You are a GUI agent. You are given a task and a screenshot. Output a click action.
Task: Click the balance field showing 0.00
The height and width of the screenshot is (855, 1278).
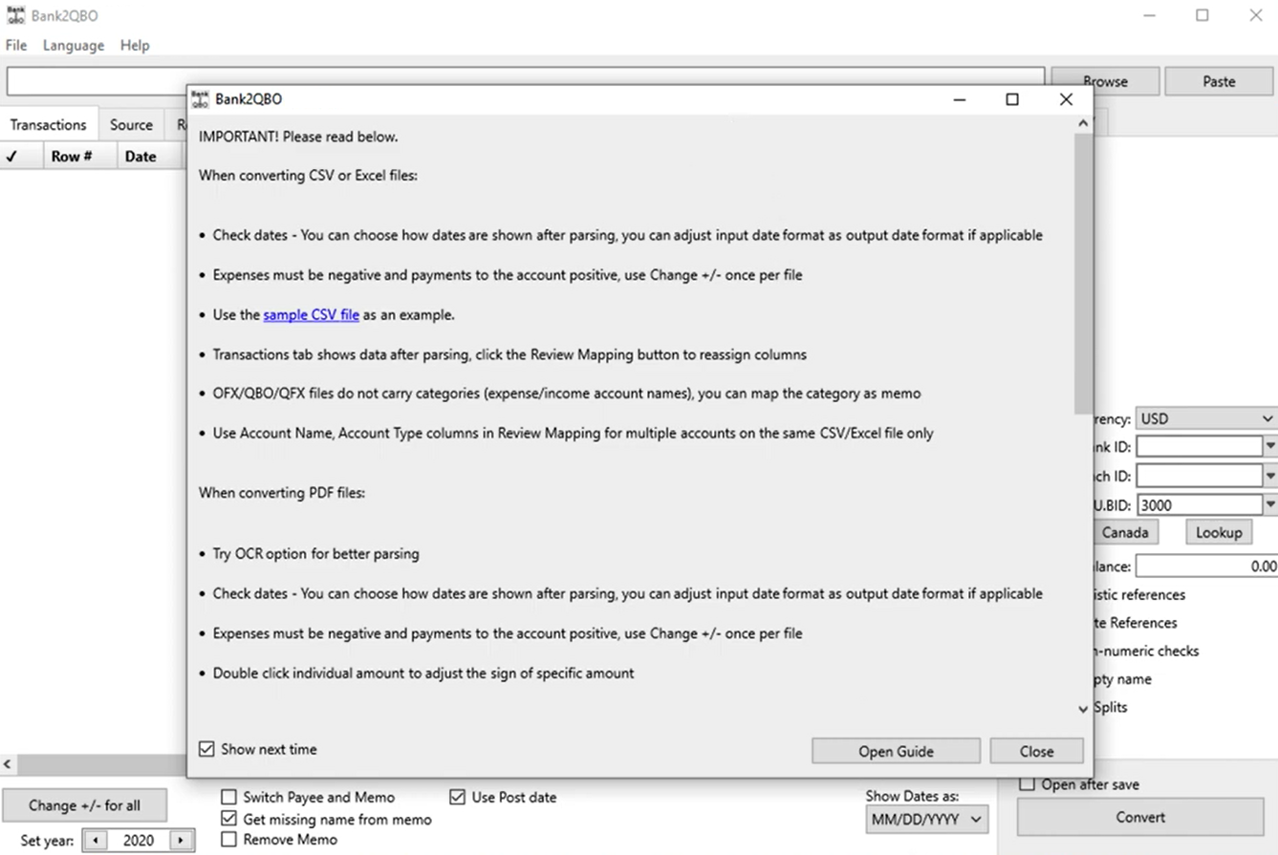pyautogui.click(x=1206, y=566)
